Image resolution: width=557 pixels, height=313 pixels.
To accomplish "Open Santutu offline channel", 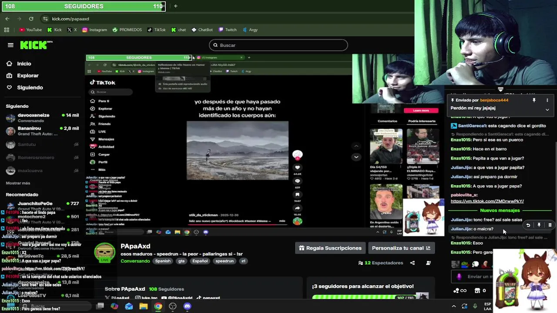I will click(x=42, y=144).
